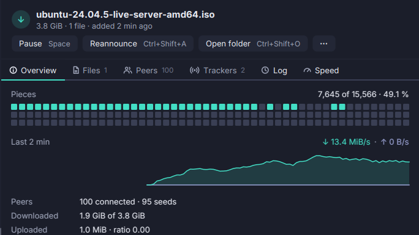Open the Peers tab

point(149,71)
